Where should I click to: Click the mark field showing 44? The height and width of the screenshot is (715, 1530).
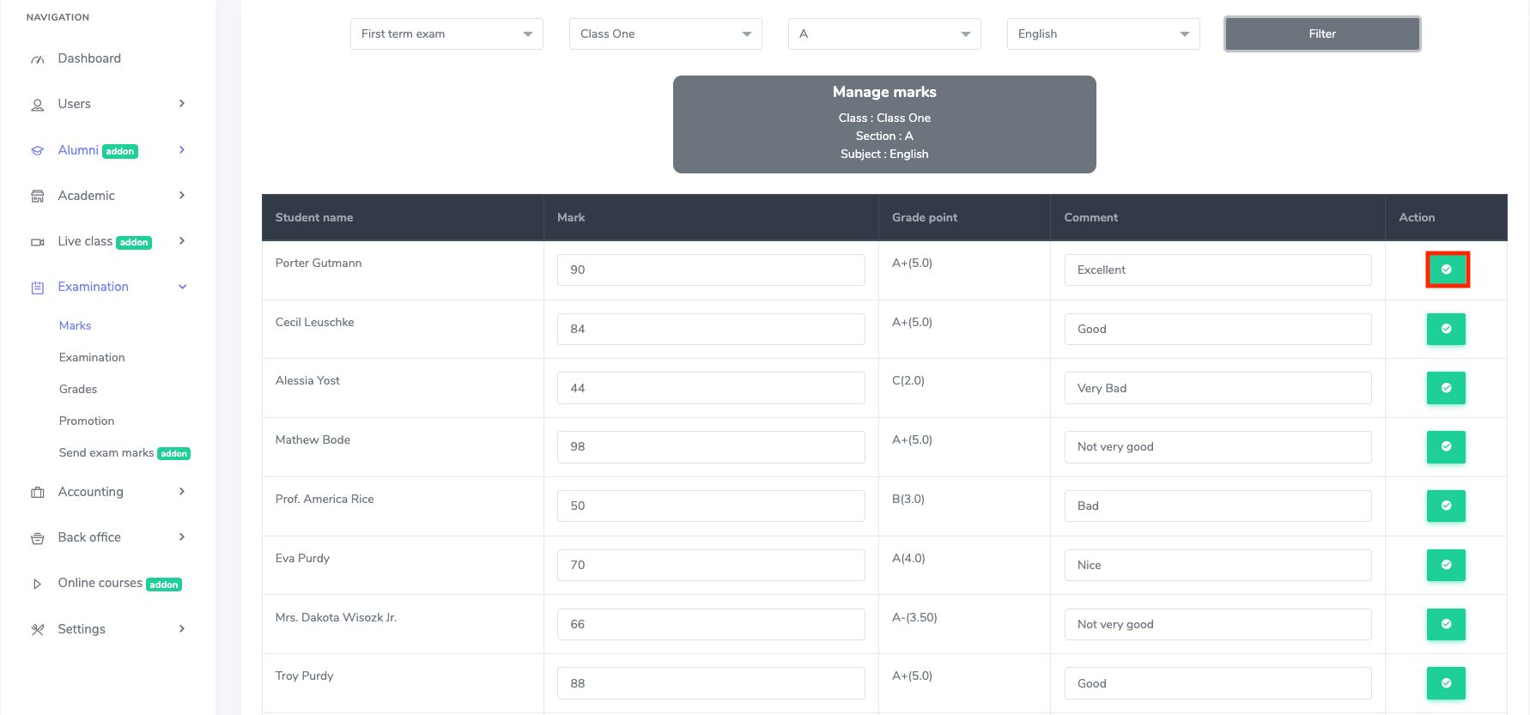click(711, 388)
